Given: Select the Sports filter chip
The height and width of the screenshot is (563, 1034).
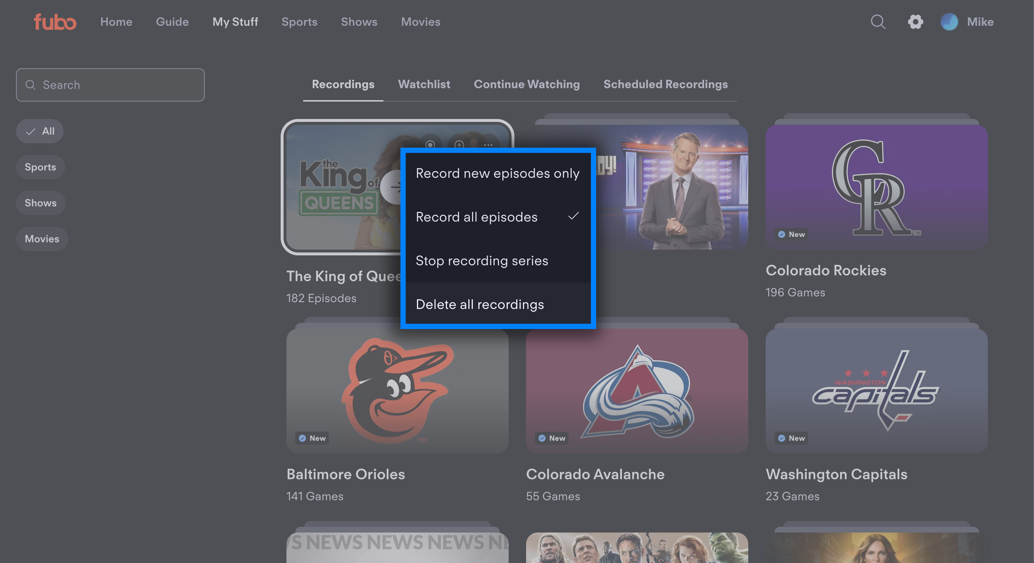Looking at the screenshot, I should click(x=40, y=167).
